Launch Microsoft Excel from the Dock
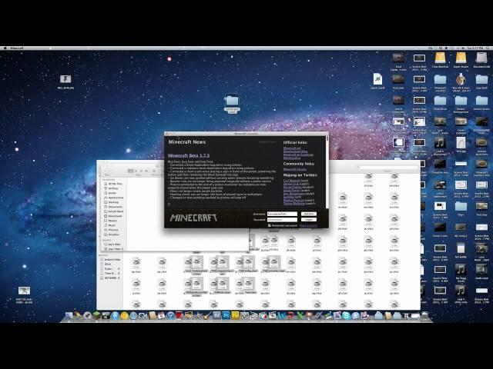The height and width of the screenshot is (369, 493). coord(300,315)
